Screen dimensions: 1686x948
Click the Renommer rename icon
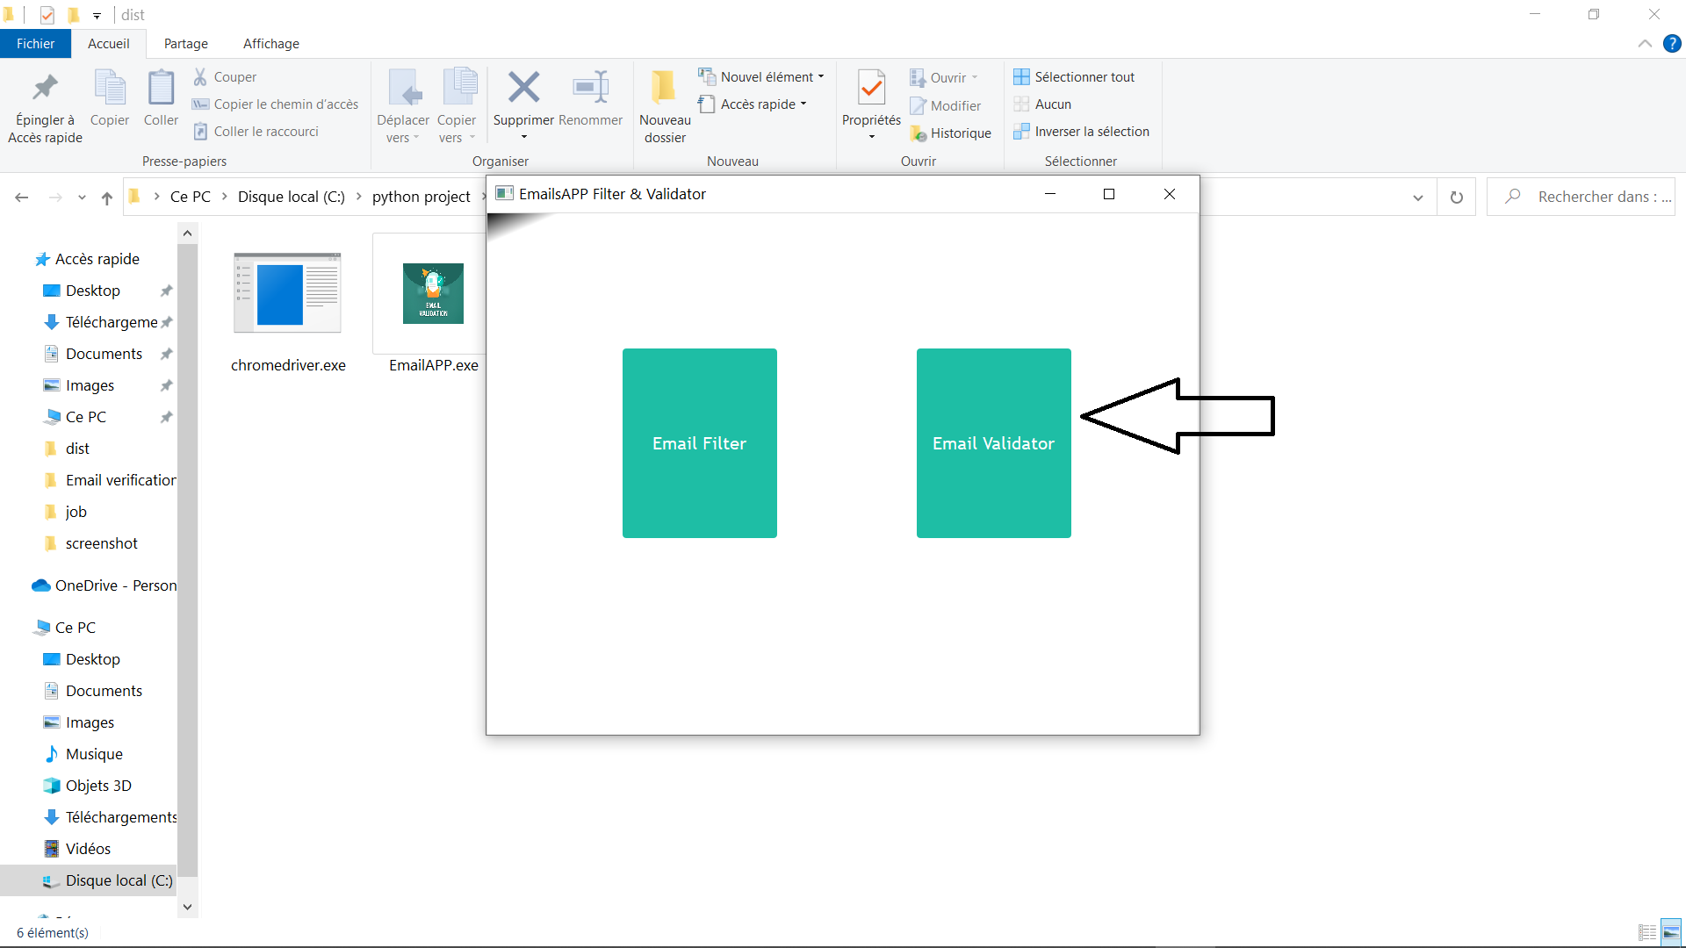point(590,88)
